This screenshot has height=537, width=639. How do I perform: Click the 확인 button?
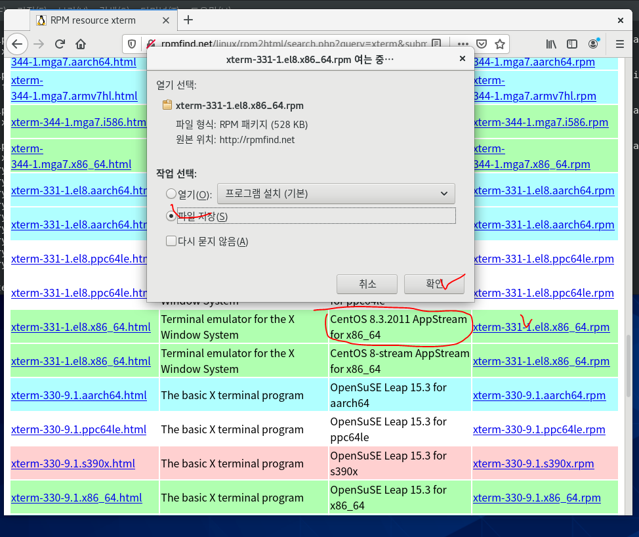434,284
